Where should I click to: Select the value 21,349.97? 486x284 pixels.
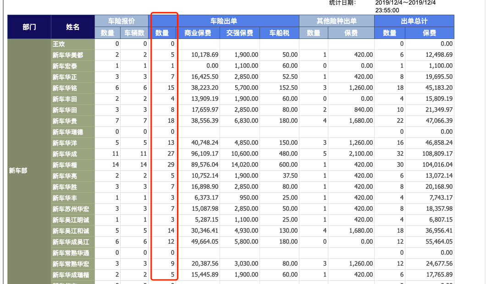439,109
